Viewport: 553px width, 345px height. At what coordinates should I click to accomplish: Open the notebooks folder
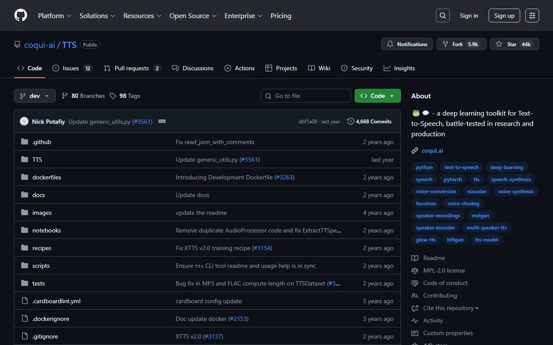tap(47, 230)
